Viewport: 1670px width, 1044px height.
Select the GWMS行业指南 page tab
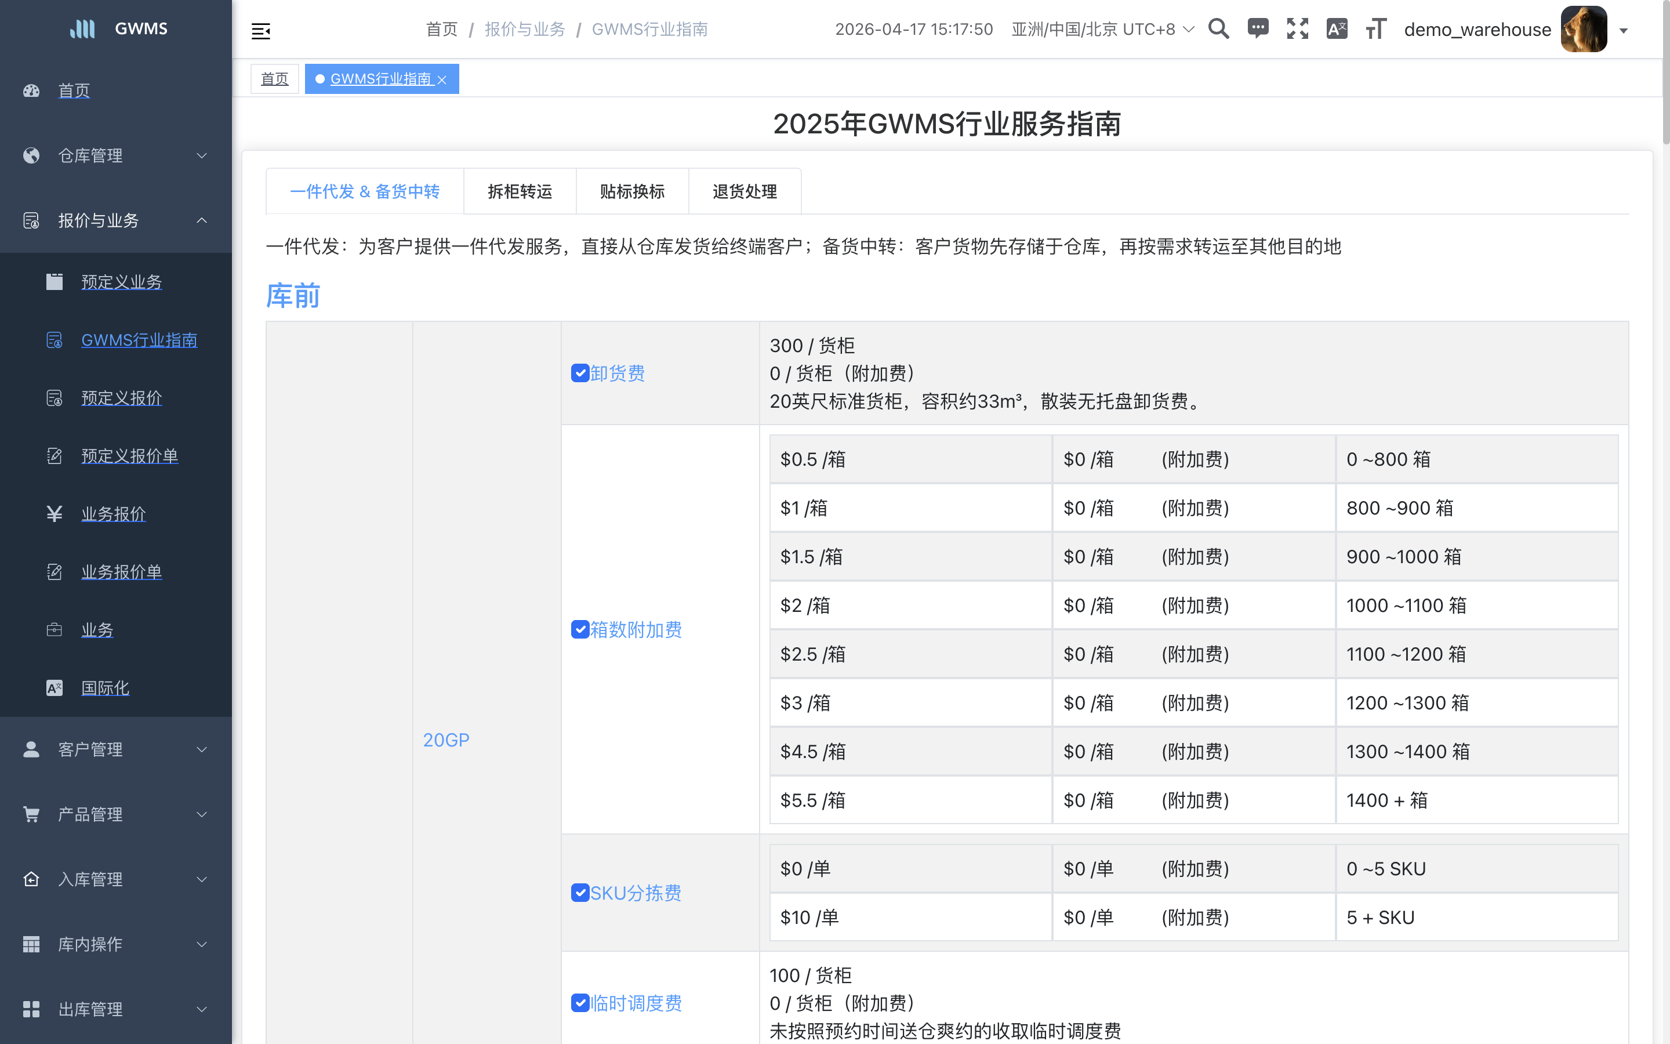(381, 79)
